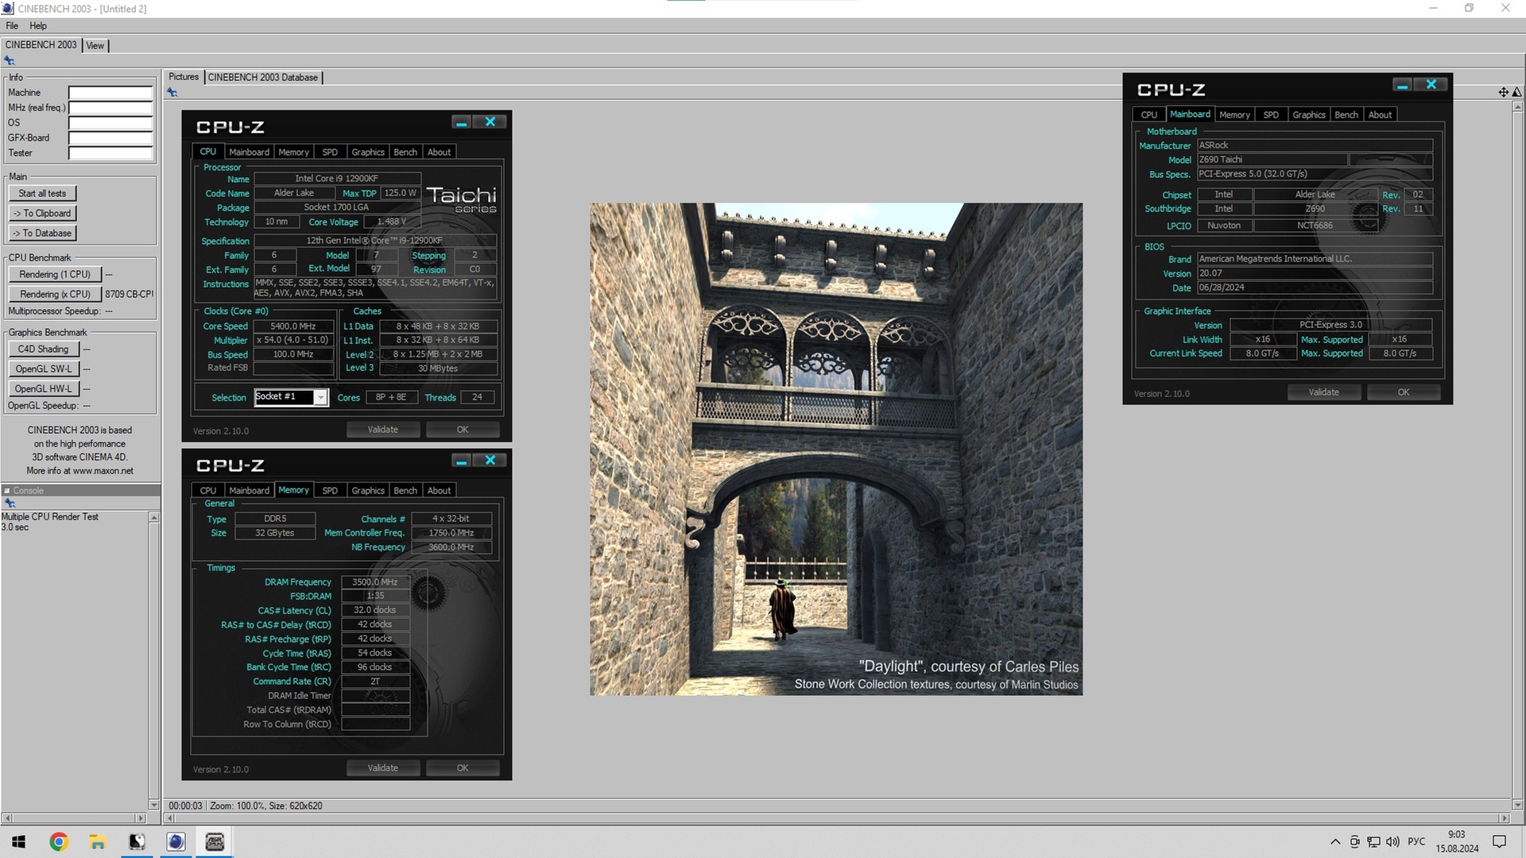Click the Console panel's vertical scrollbar
The height and width of the screenshot is (858, 1526).
154,659
